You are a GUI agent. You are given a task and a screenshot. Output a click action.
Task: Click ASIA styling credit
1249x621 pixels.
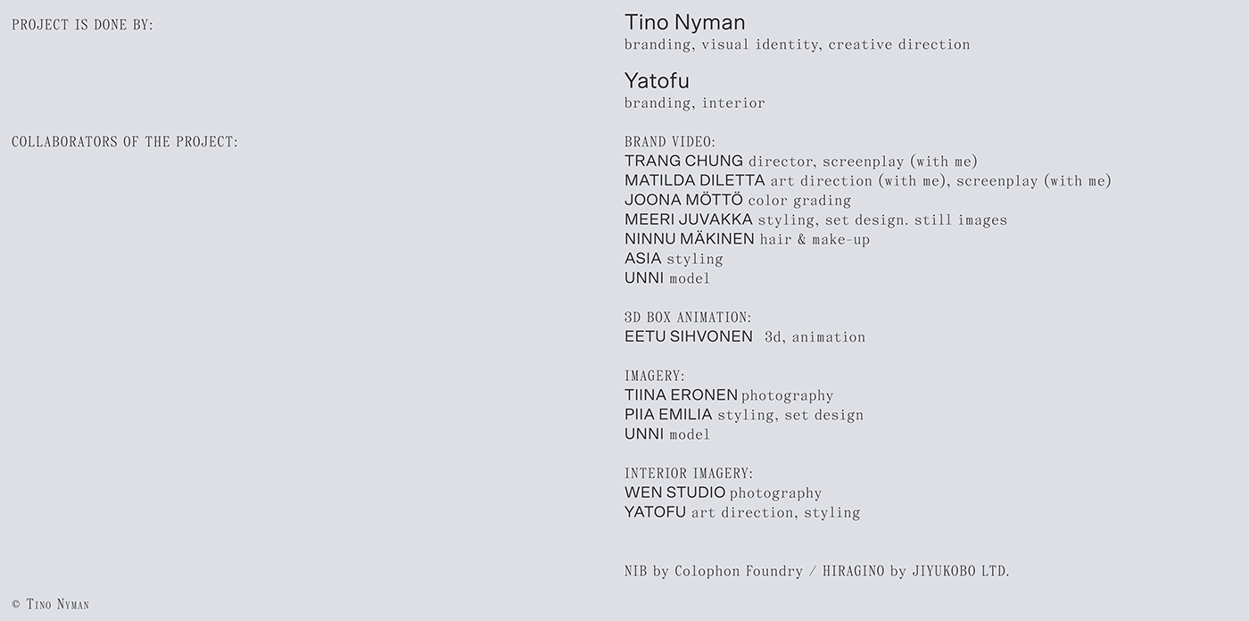pyautogui.click(x=643, y=259)
